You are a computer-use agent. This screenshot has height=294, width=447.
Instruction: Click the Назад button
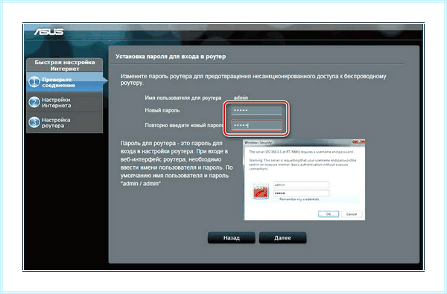pyautogui.click(x=231, y=237)
